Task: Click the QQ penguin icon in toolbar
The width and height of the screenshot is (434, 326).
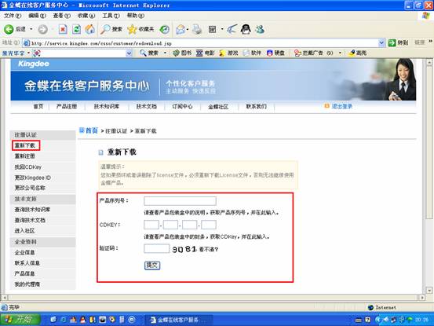Action: [246, 29]
